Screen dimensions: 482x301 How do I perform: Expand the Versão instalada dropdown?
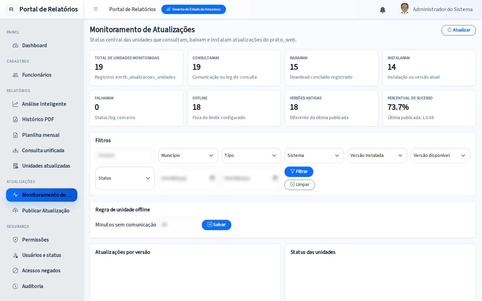[x=377, y=156]
